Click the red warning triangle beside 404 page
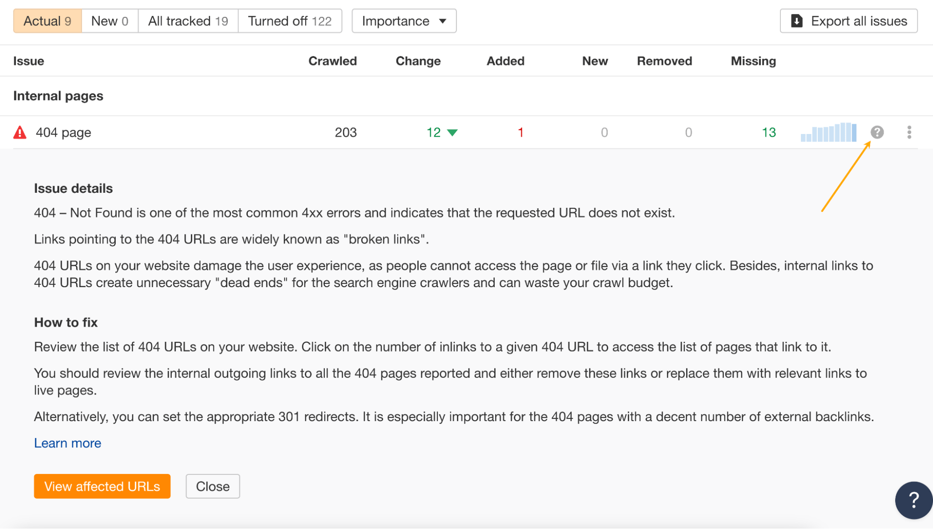This screenshot has height=529, width=933. coord(19,133)
